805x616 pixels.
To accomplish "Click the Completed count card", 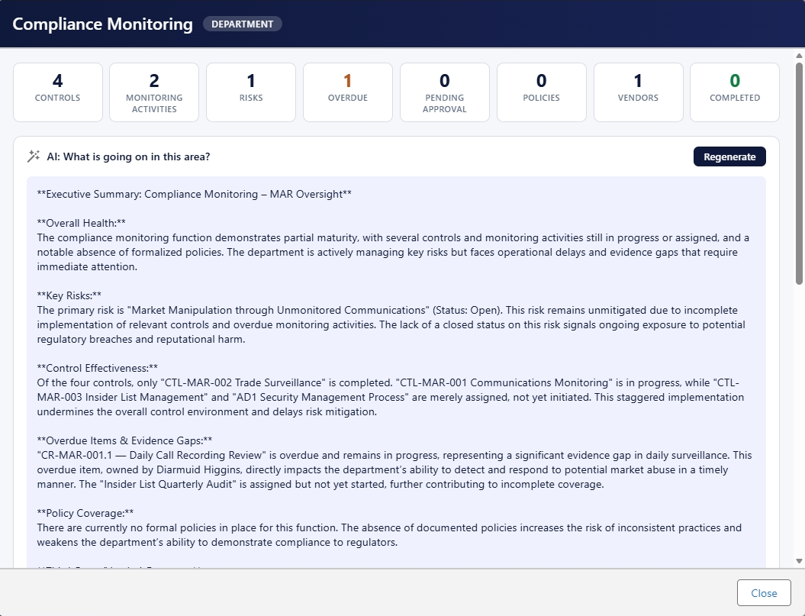I will point(735,92).
